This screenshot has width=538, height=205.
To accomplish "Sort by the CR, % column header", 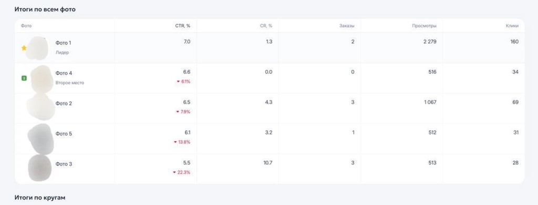I will [266, 26].
